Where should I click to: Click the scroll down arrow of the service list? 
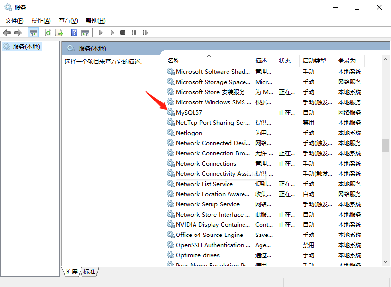pyautogui.click(x=385, y=262)
